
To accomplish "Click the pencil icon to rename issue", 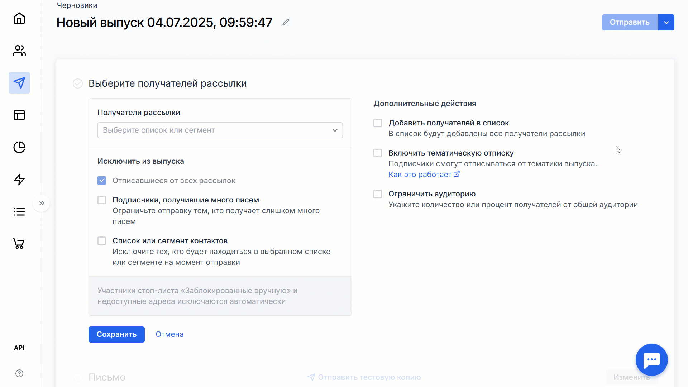I will (286, 23).
